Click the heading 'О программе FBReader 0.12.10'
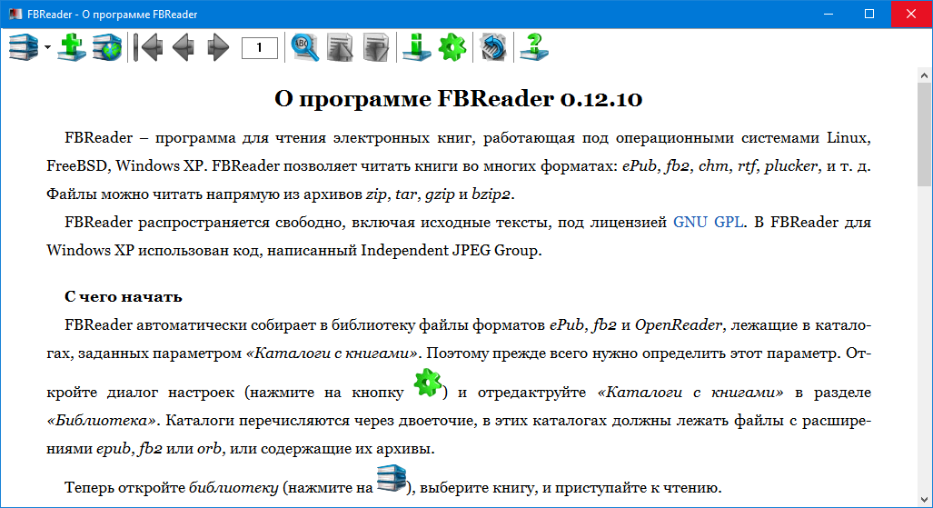 (x=458, y=99)
